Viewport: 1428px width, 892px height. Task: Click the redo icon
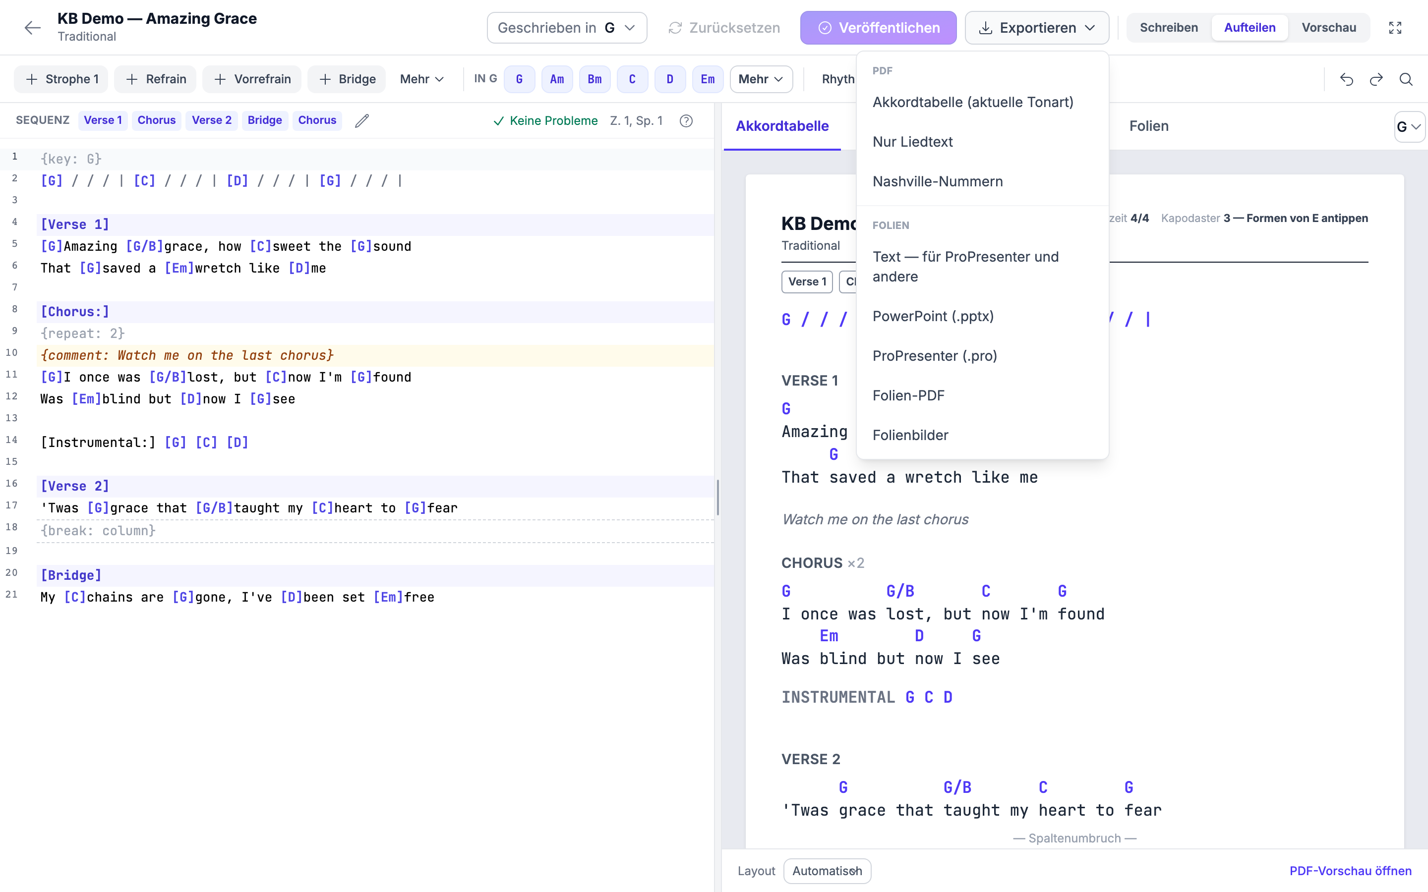(x=1376, y=79)
